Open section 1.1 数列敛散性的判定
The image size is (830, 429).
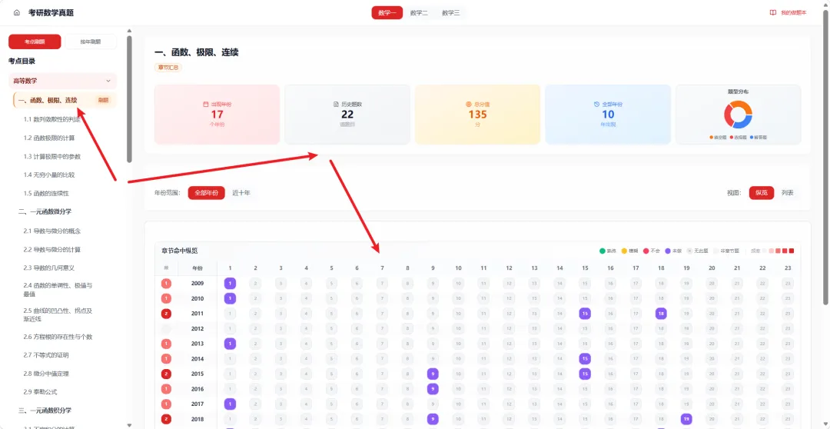52,120
